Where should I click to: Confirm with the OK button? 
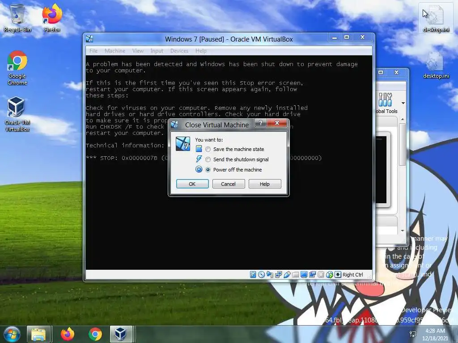(x=192, y=184)
